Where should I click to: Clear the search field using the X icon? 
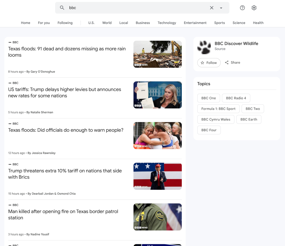212,8
